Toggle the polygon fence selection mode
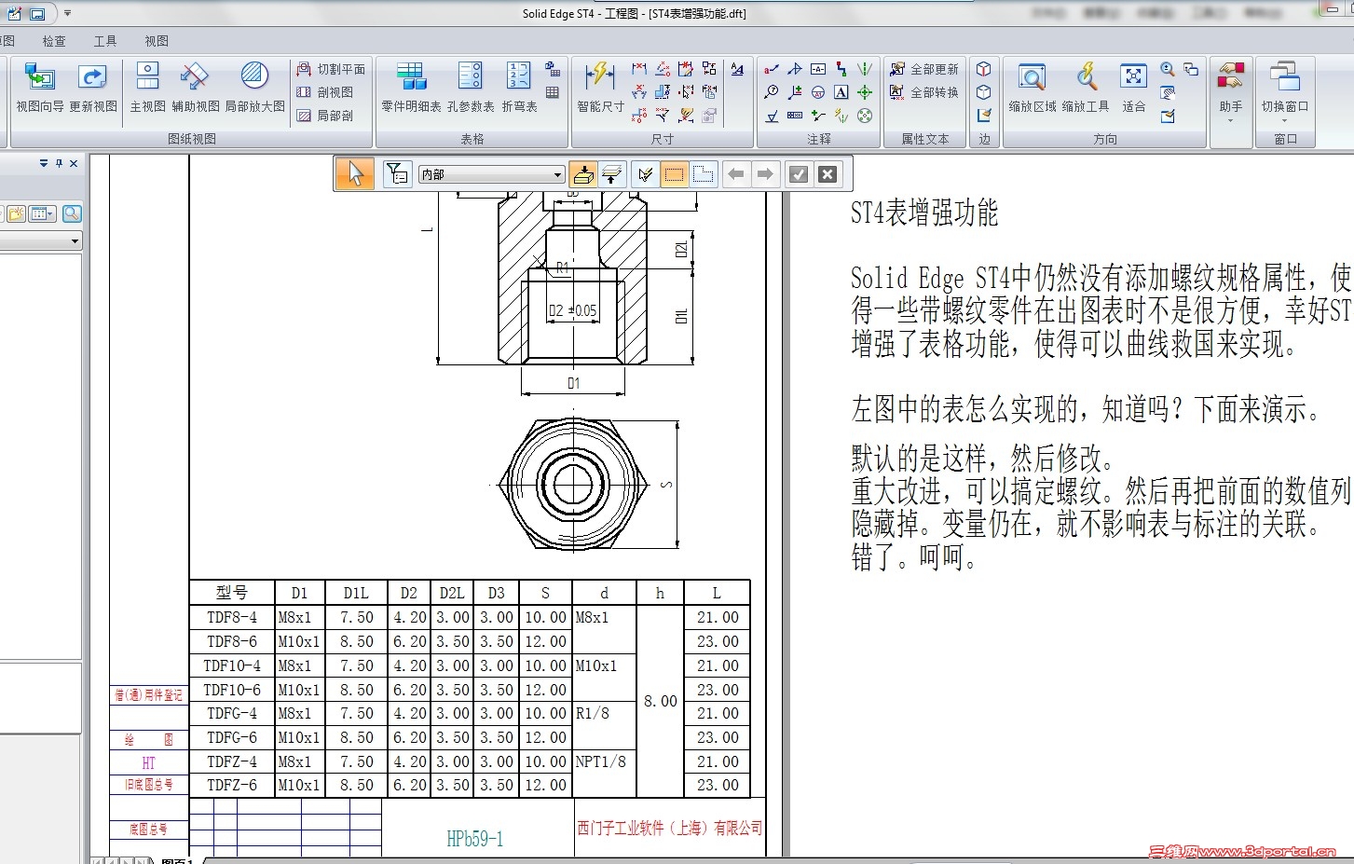1354x864 pixels. pos(704,173)
